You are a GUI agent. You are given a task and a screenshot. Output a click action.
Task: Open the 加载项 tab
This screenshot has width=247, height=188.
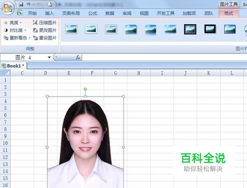[x=189, y=13]
